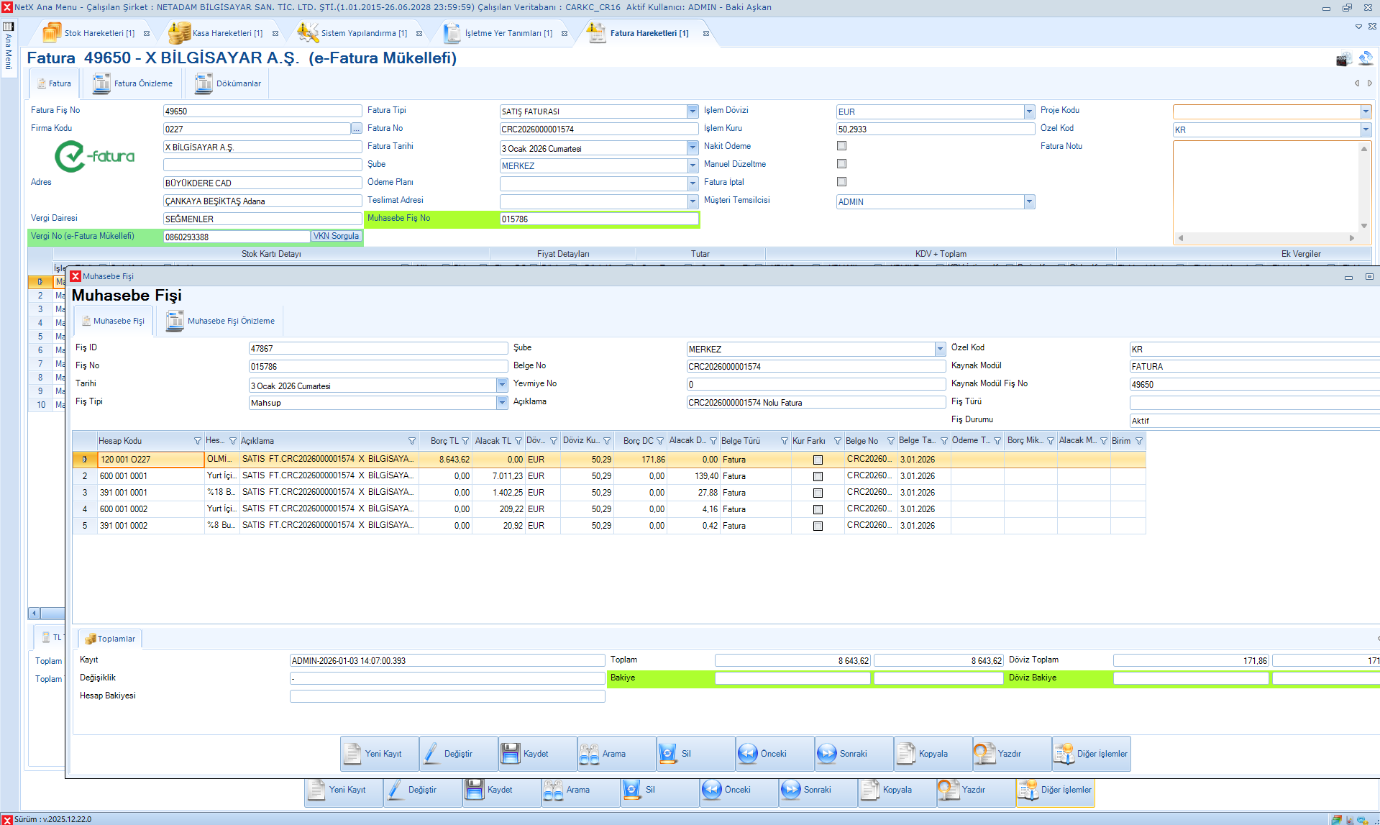This screenshot has height=825, width=1380.
Task: Expand the Fiş Tipi Mahsup dropdown
Action: pos(502,403)
